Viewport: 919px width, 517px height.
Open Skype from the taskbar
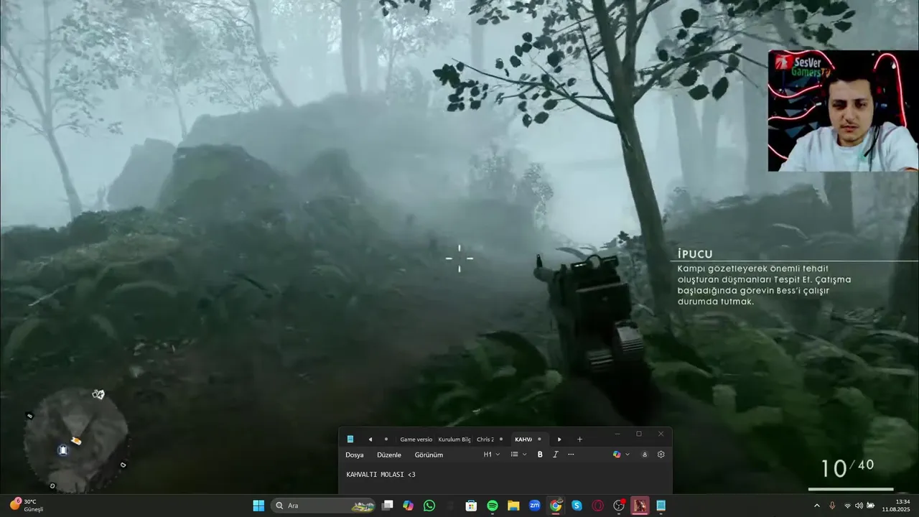[577, 506]
